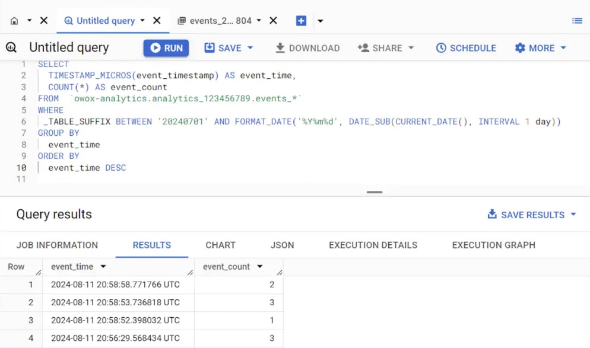Screen dimensions: 590x348
Task: View the Execution Graph tab
Action: tap(494, 245)
